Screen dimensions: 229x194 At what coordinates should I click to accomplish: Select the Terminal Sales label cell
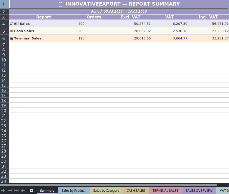click(44, 38)
